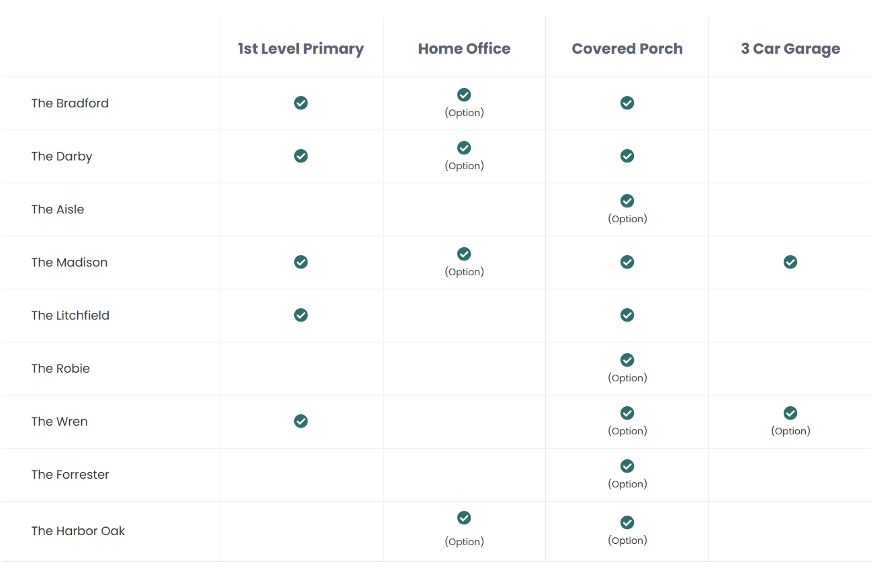Click The Harbor Oak Home Office checkmark

pos(464,518)
